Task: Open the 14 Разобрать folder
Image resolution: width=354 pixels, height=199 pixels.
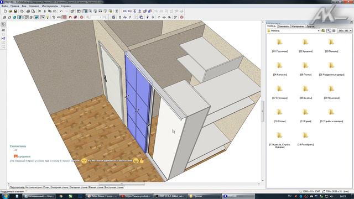Action: [306, 139]
